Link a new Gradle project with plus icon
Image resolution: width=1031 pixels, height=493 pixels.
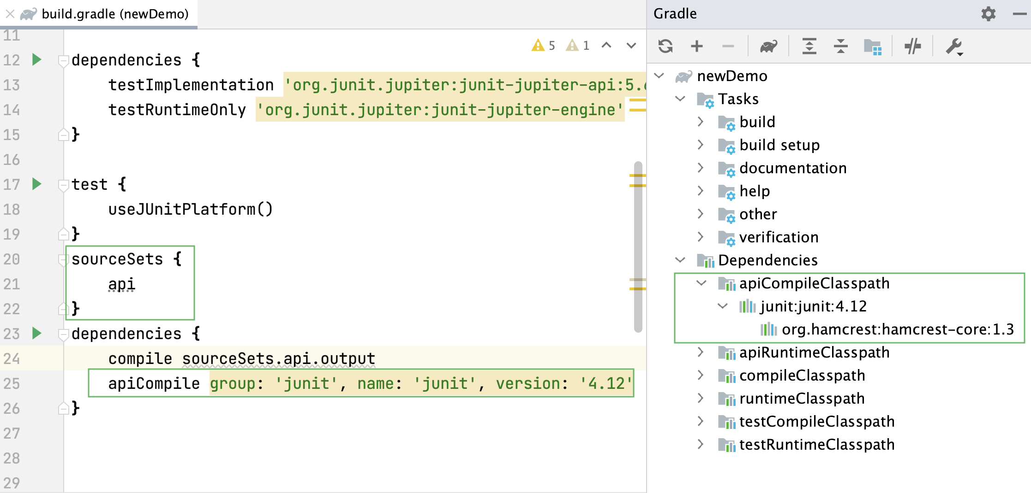click(x=697, y=46)
